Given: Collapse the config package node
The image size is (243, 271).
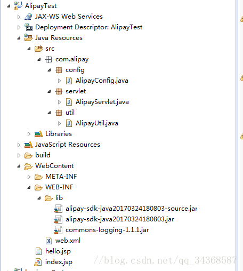Looking at the screenshot, I should 49,70.
